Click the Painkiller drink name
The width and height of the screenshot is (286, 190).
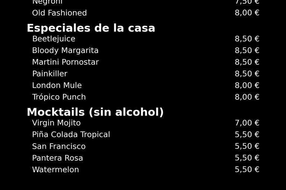pyautogui.click(x=50, y=74)
